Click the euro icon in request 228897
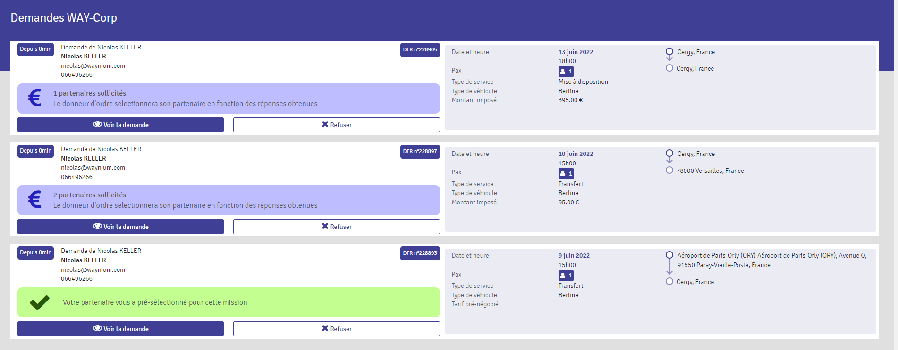The image size is (898, 350). (x=35, y=200)
